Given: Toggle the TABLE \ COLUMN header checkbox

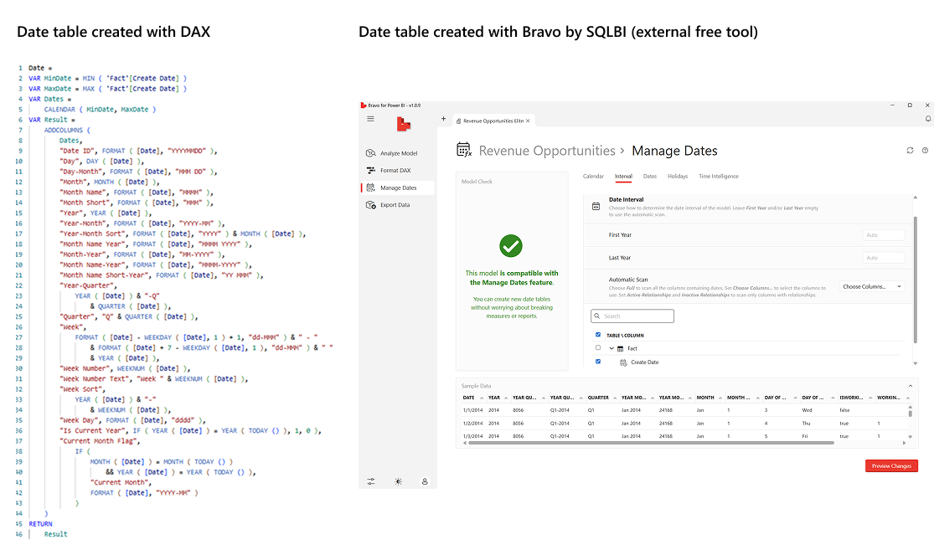Looking at the screenshot, I should 598,335.
